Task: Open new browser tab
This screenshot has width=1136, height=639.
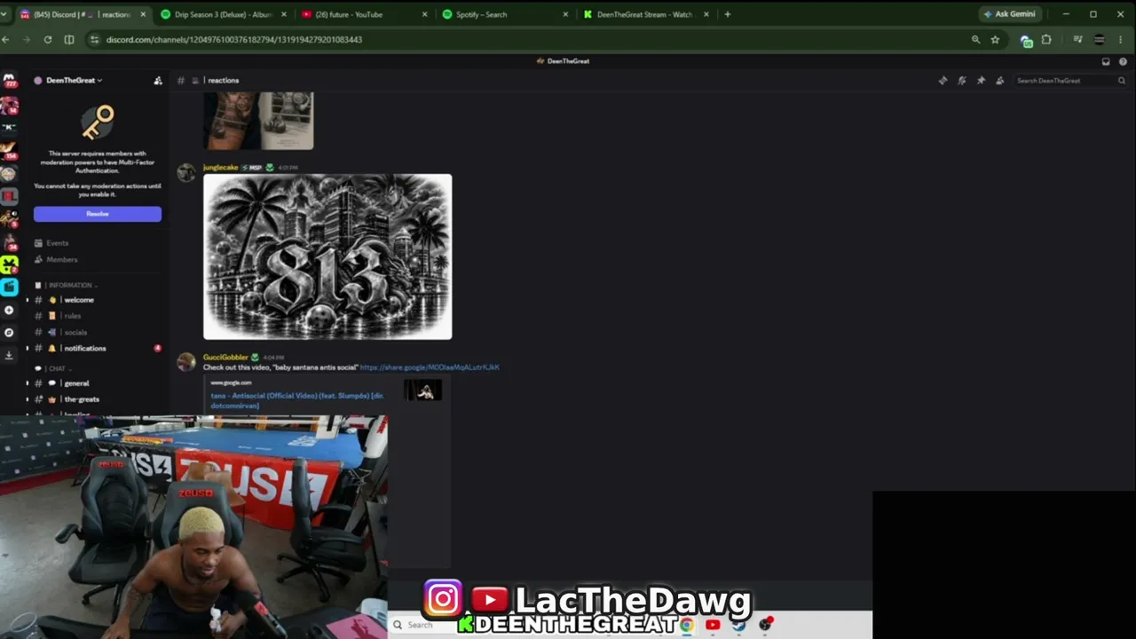Action: click(x=727, y=14)
